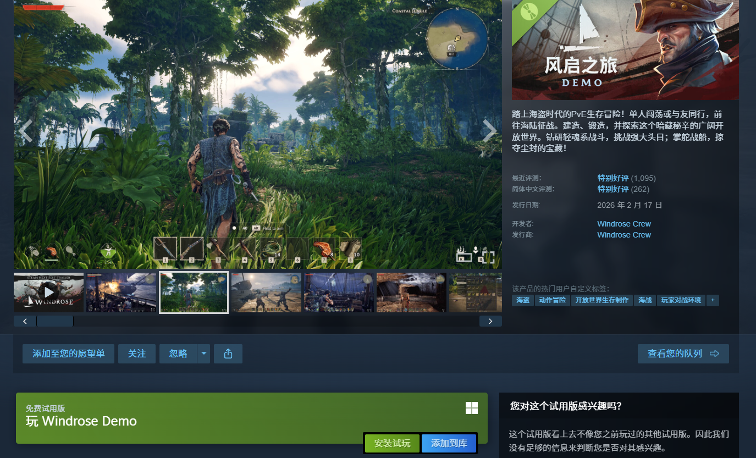Click the 免费试用版 label
Screen dimensions: 756x458
[46, 409]
